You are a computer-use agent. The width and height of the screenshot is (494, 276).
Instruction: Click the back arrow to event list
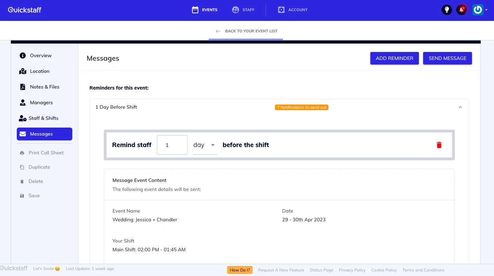[218, 31]
